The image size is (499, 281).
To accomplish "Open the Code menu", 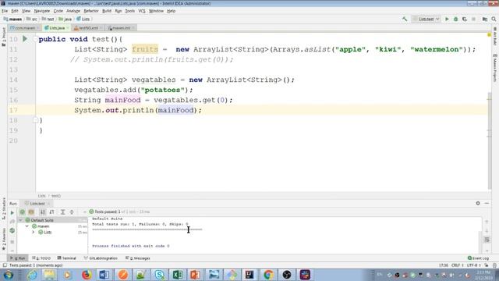I will [x=58, y=11].
